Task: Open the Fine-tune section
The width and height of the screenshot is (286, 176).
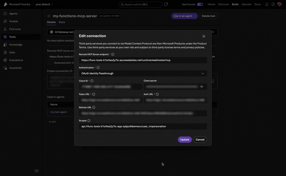Action: point(13,29)
